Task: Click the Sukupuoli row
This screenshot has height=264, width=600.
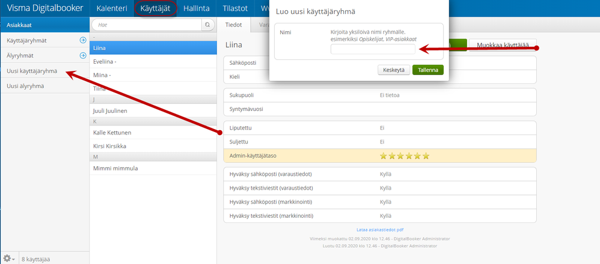Action: point(379,95)
